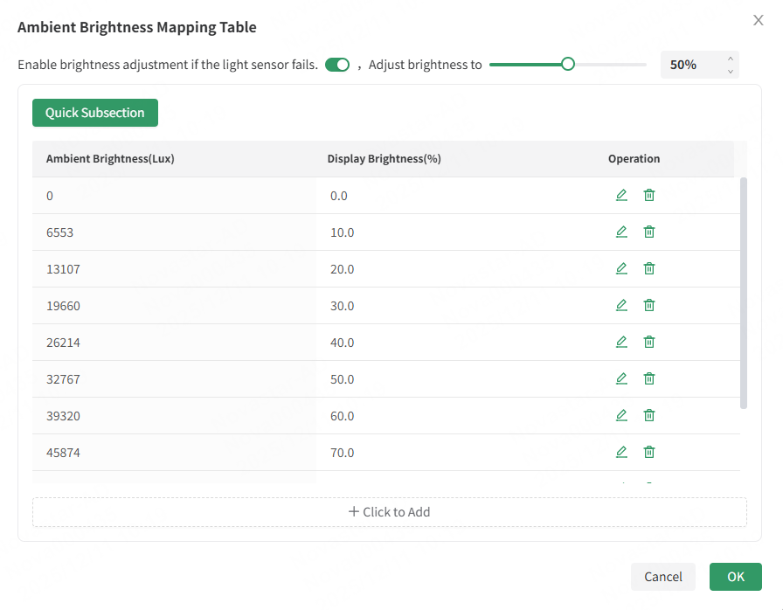Edit the 32767 Lux entry
783x610 pixels.
621,378
